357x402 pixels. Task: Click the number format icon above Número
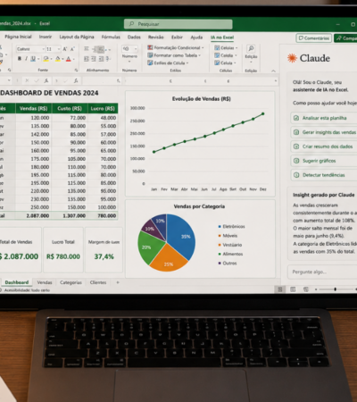point(127,48)
